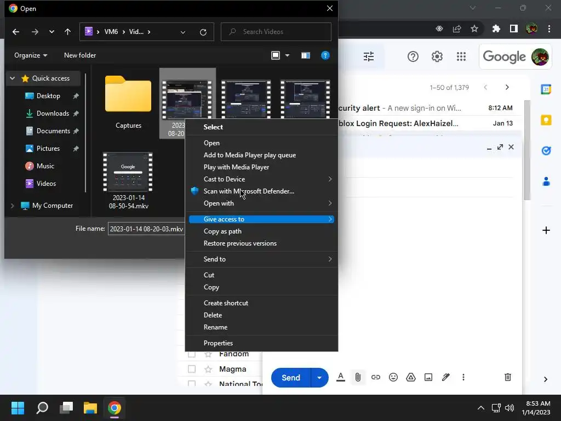Select Pictures in Quick access

tap(48, 149)
